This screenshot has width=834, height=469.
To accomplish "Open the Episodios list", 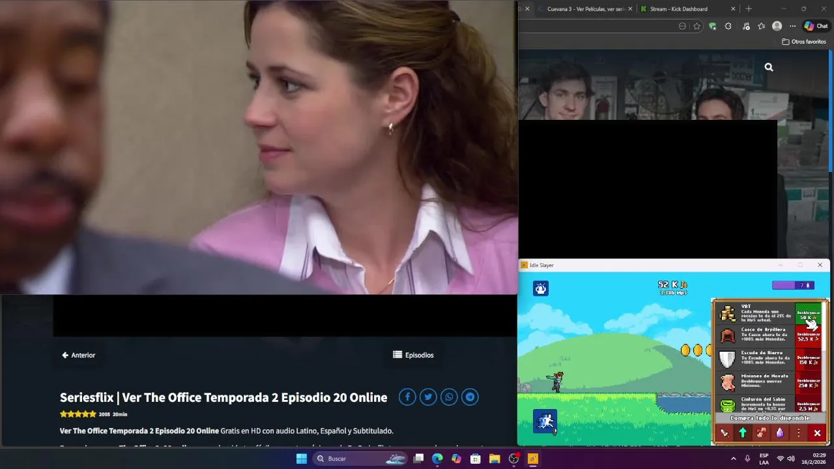I will [413, 355].
